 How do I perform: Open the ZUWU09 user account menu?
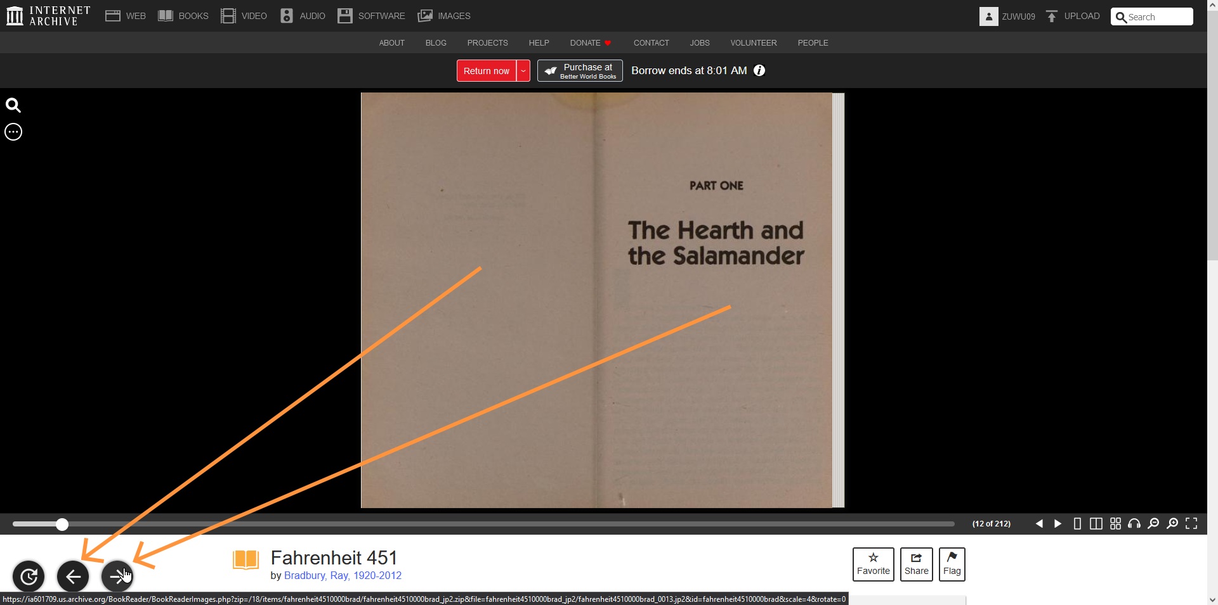(1007, 16)
